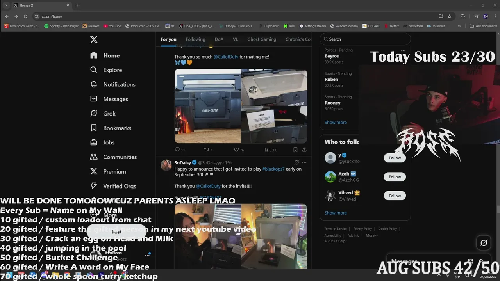Screen dimensions: 500x281
Task: Bookmark the Call of Duty crate post
Action: 295,149
